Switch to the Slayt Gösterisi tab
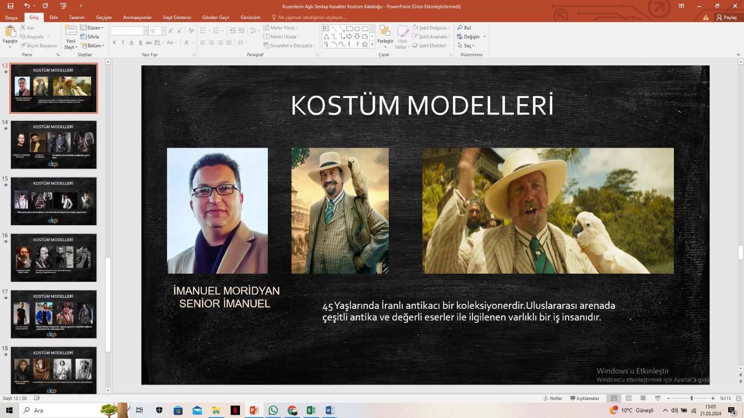Image resolution: width=744 pixels, height=418 pixels. coord(177,18)
